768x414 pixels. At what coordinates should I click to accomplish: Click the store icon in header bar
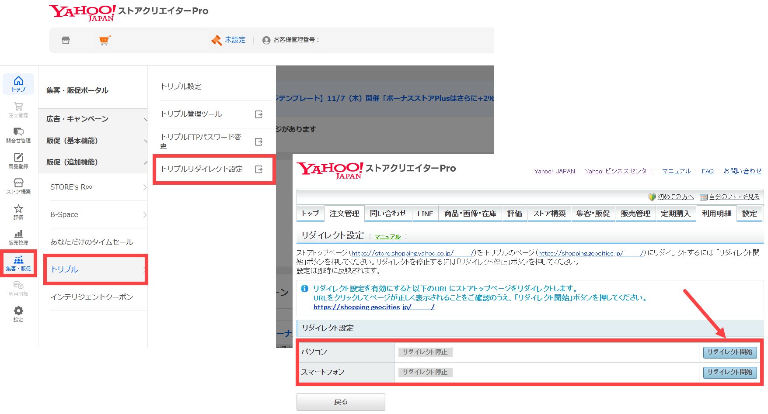(x=66, y=40)
